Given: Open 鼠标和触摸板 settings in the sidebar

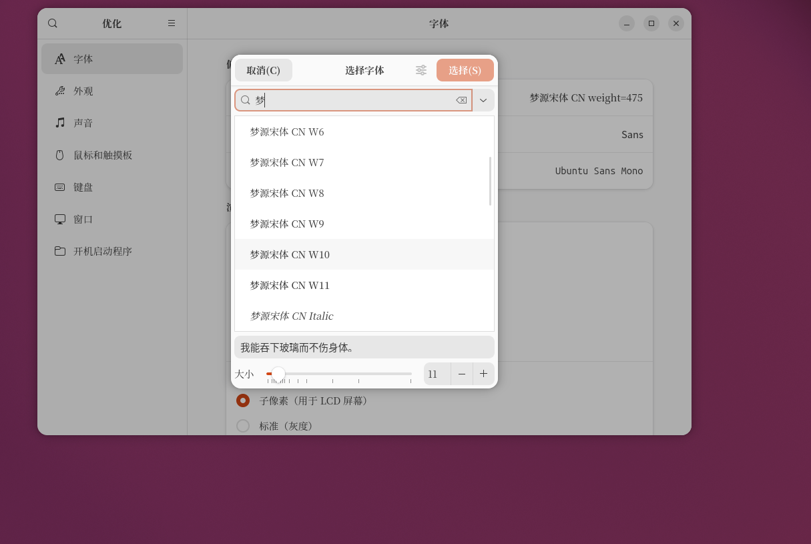Looking at the screenshot, I should tap(112, 155).
